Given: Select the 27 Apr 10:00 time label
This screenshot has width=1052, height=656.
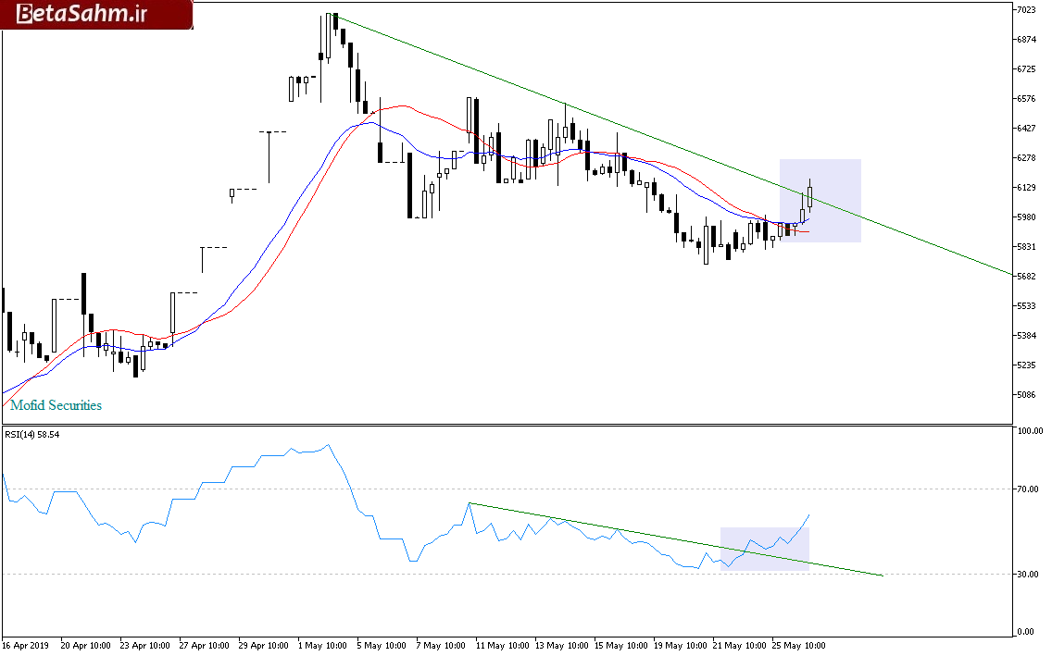Looking at the screenshot, I should point(204,645).
